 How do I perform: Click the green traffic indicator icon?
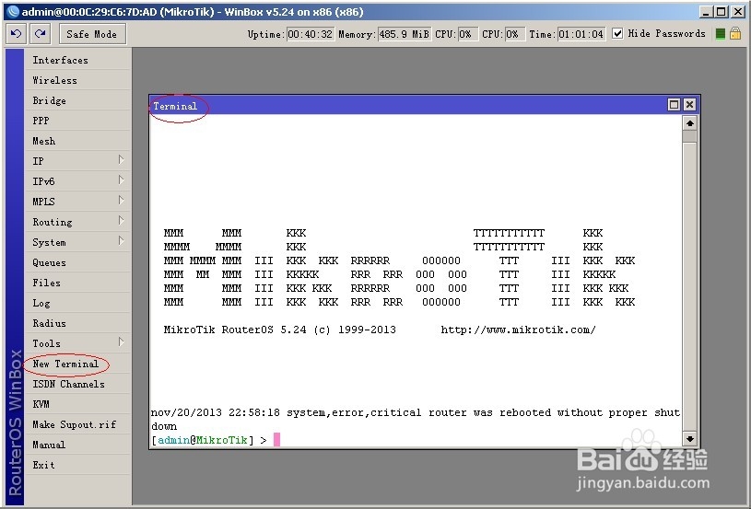[x=720, y=34]
